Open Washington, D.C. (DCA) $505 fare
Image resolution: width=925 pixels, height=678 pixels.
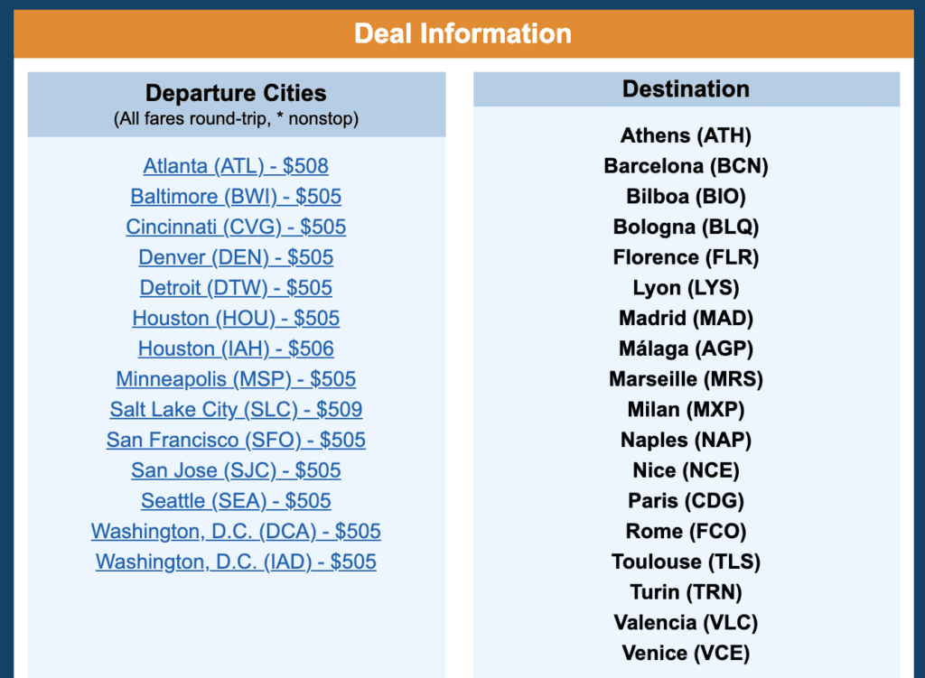pyautogui.click(x=236, y=532)
